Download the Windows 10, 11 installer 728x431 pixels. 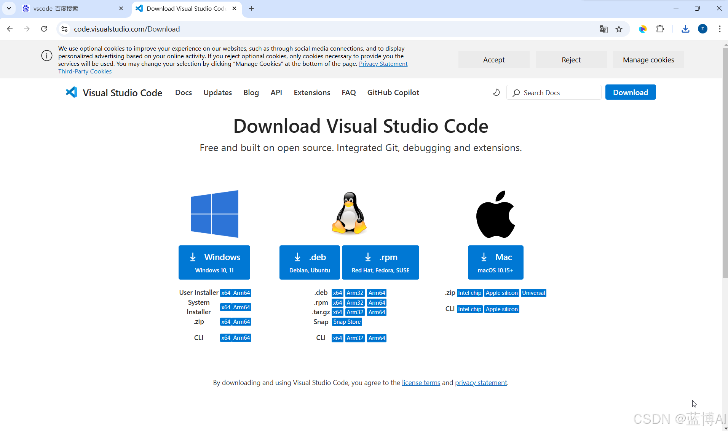click(214, 262)
